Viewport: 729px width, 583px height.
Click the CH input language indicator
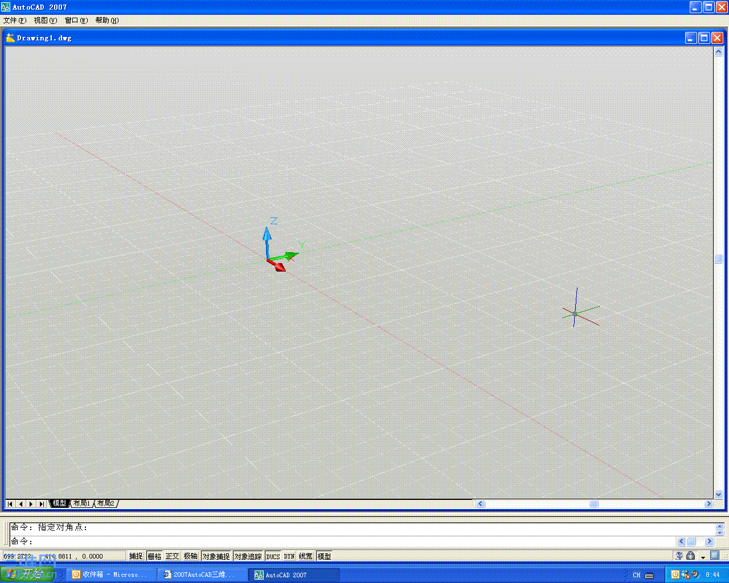point(637,575)
